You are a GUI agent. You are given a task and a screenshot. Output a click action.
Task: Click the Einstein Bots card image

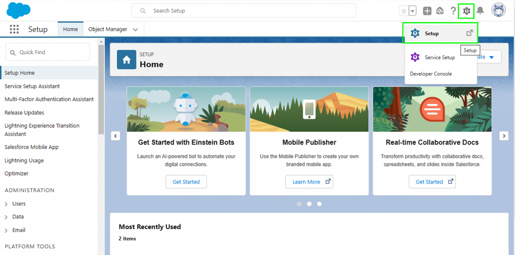pyautogui.click(x=186, y=109)
